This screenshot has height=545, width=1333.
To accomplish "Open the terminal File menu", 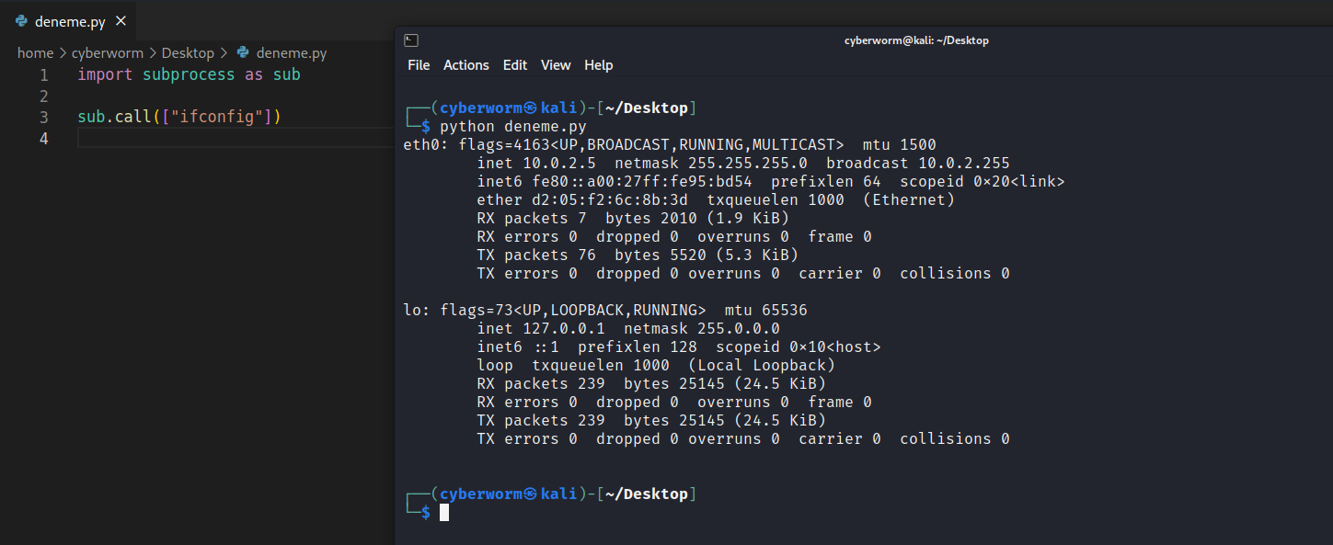I will [419, 65].
